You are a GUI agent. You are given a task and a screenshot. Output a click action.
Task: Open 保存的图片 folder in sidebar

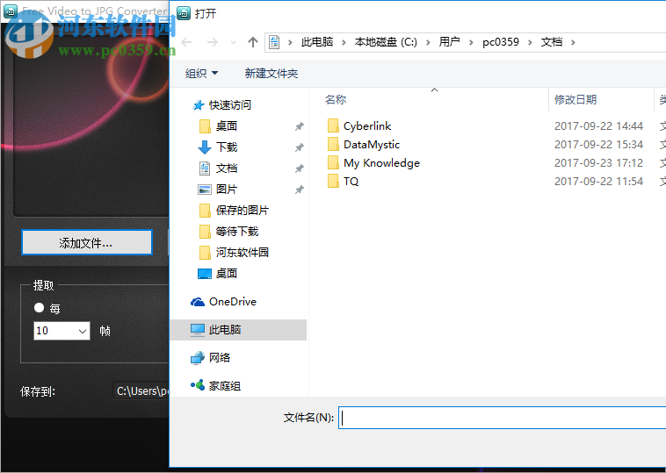click(243, 211)
